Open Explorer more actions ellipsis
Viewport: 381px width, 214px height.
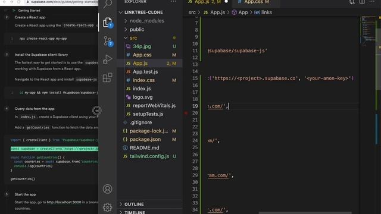pyautogui.click(x=173, y=2)
